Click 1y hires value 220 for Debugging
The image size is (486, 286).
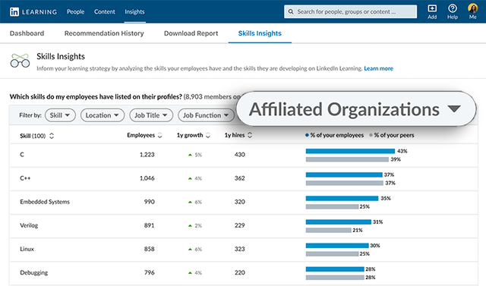point(240,272)
